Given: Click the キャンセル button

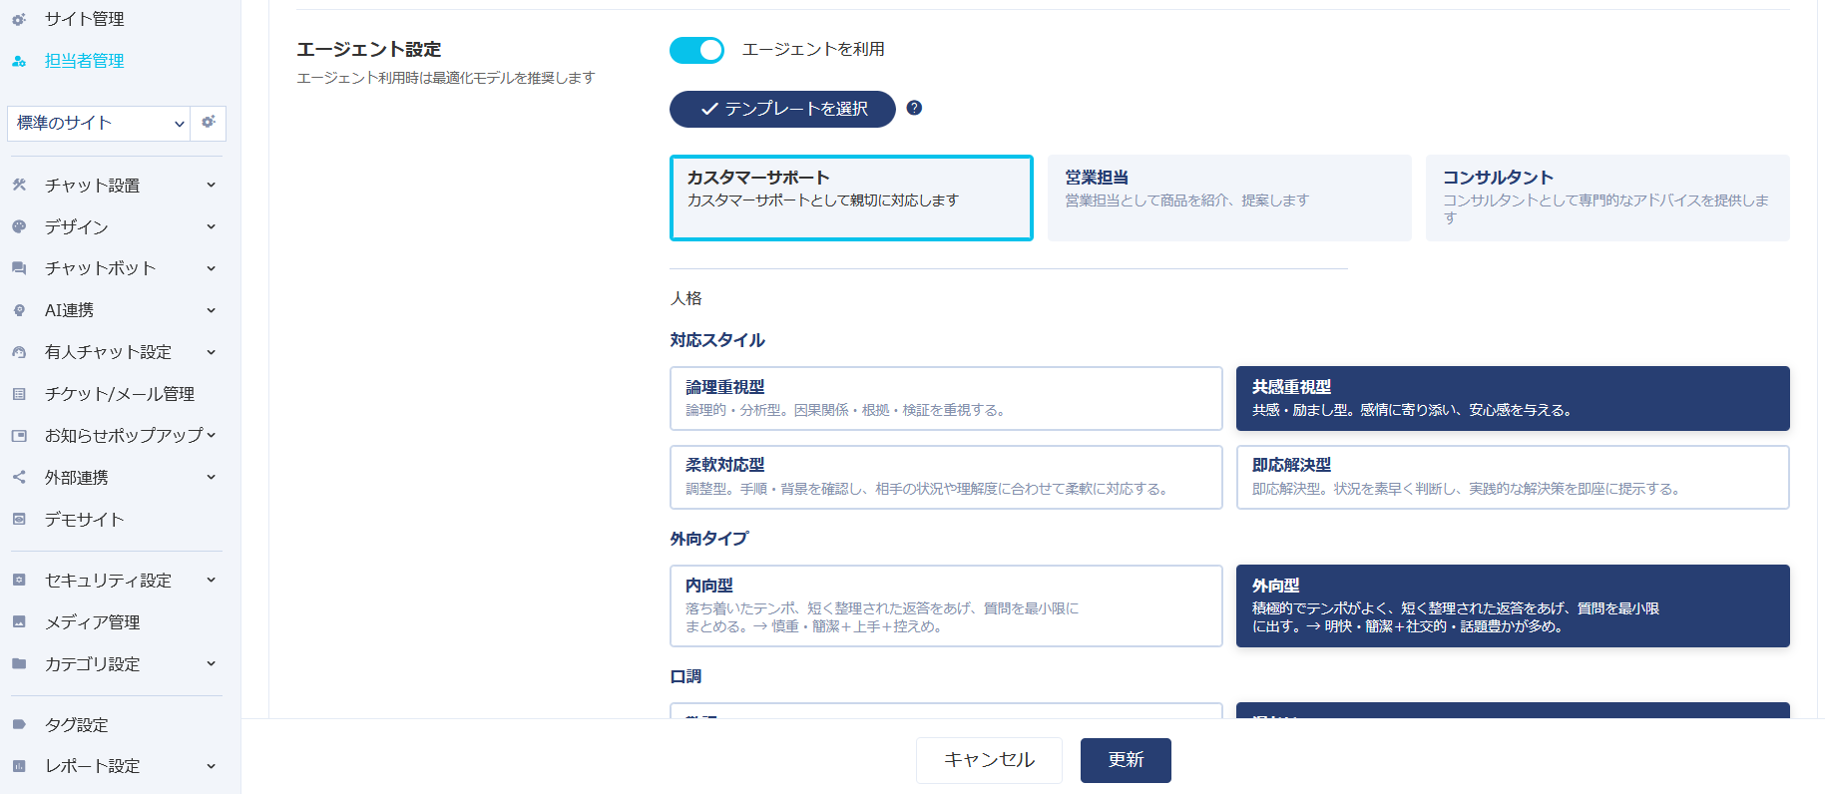Looking at the screenshot, I should click(x=988, y=760).
